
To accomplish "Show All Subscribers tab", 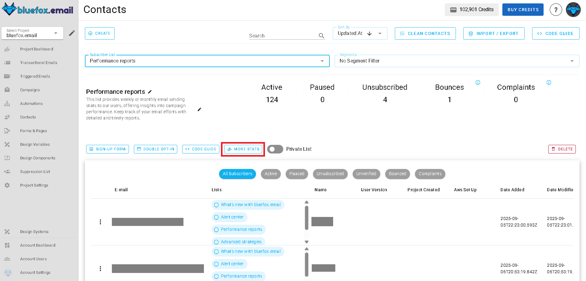I will coord(237,174).
